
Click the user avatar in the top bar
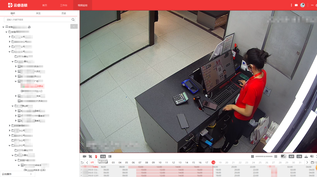tap(302, 5)
